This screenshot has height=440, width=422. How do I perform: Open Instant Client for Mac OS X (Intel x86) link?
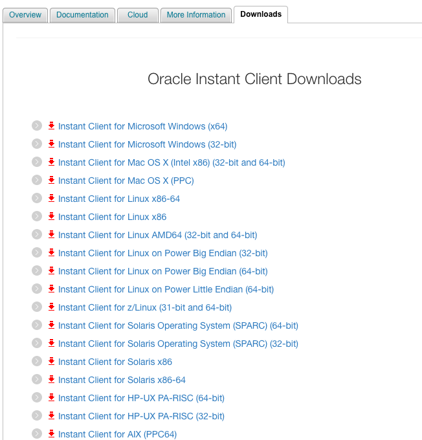point(172,162)
